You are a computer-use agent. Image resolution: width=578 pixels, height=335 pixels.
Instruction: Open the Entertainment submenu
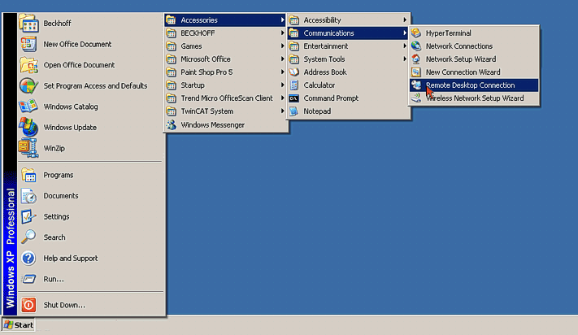tap(348, 46)
